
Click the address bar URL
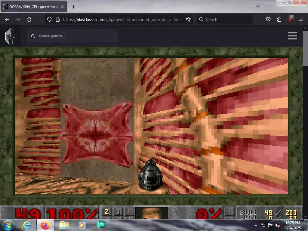tap(123, 20)
